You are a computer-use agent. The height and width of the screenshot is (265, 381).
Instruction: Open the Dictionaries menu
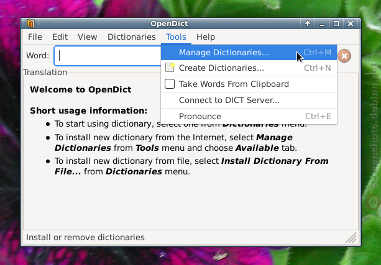pyautogui.click(x=132, y=37)
